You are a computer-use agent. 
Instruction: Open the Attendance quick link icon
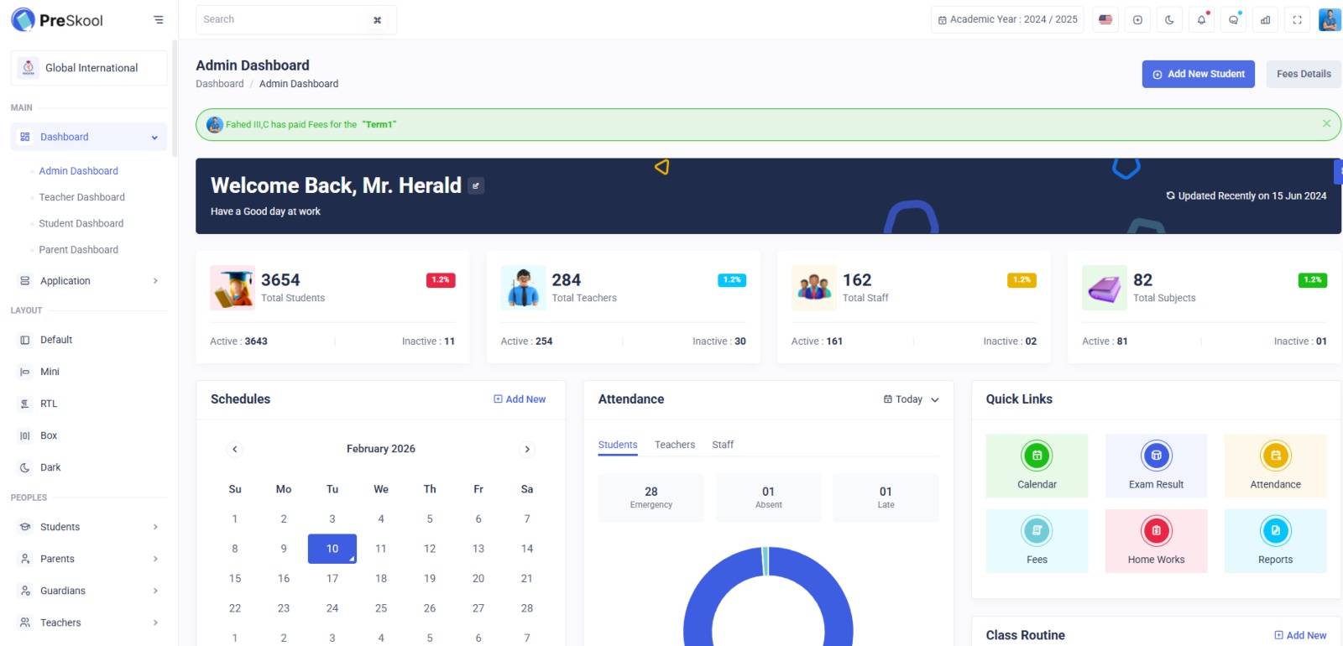pyautogui.click(x=1275, y=456)
